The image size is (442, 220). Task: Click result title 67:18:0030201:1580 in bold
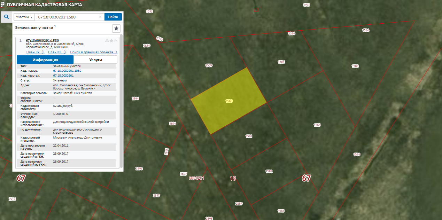point(42,40)
